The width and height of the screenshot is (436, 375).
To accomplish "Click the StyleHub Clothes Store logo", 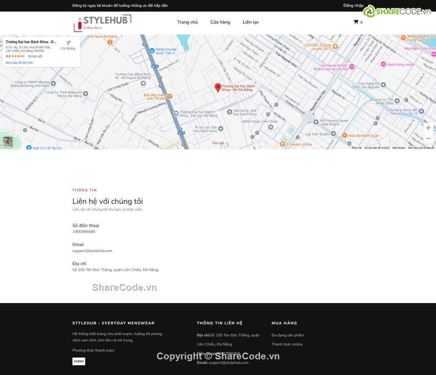I will pos(102,23).
